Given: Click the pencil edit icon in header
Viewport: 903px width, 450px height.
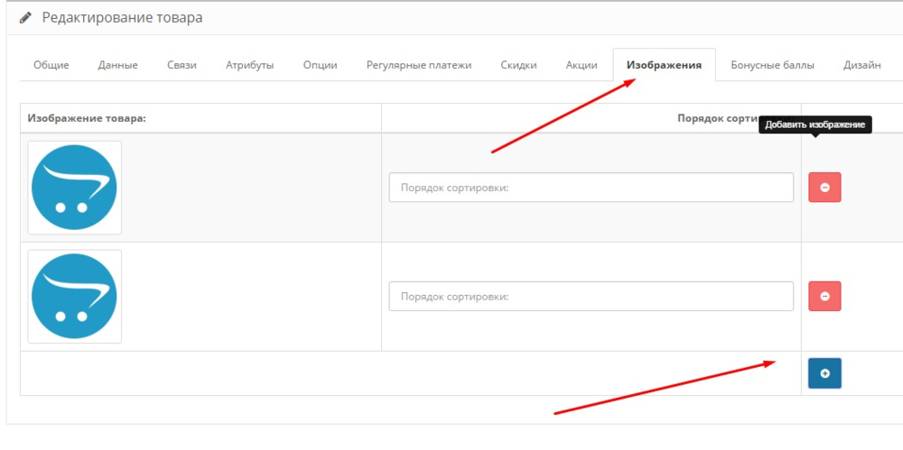Looking at the screenshot, I should [x=25, y=18].
